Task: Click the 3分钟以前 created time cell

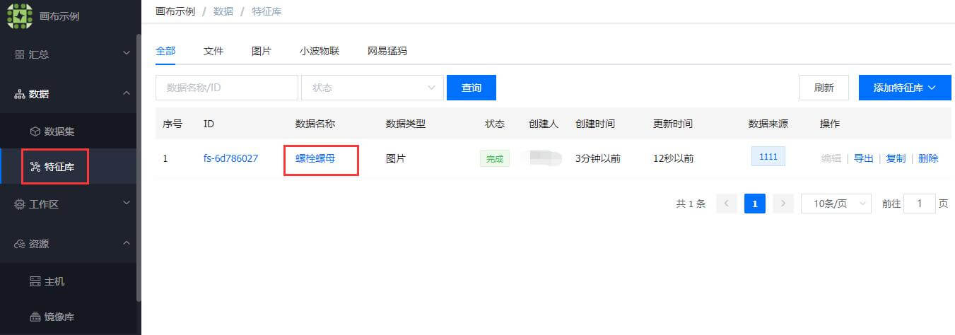Action: [598, 158]
